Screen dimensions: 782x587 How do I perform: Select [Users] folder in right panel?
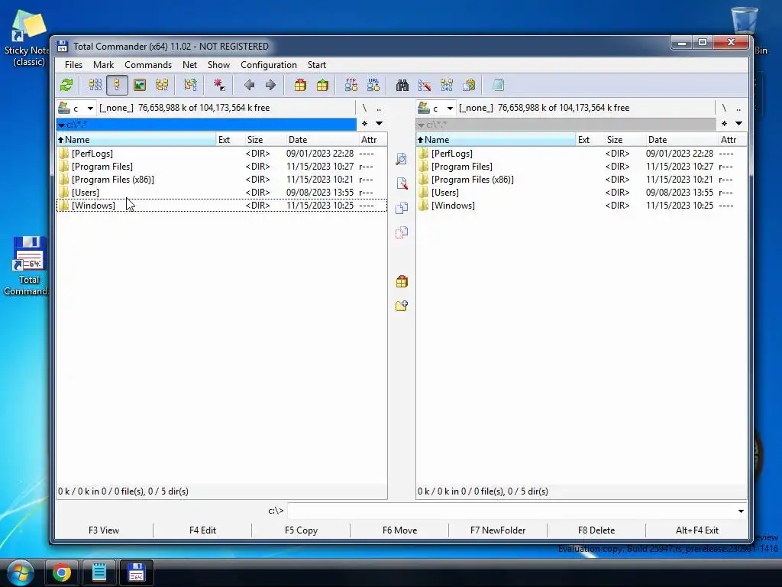tap(581, 192)
